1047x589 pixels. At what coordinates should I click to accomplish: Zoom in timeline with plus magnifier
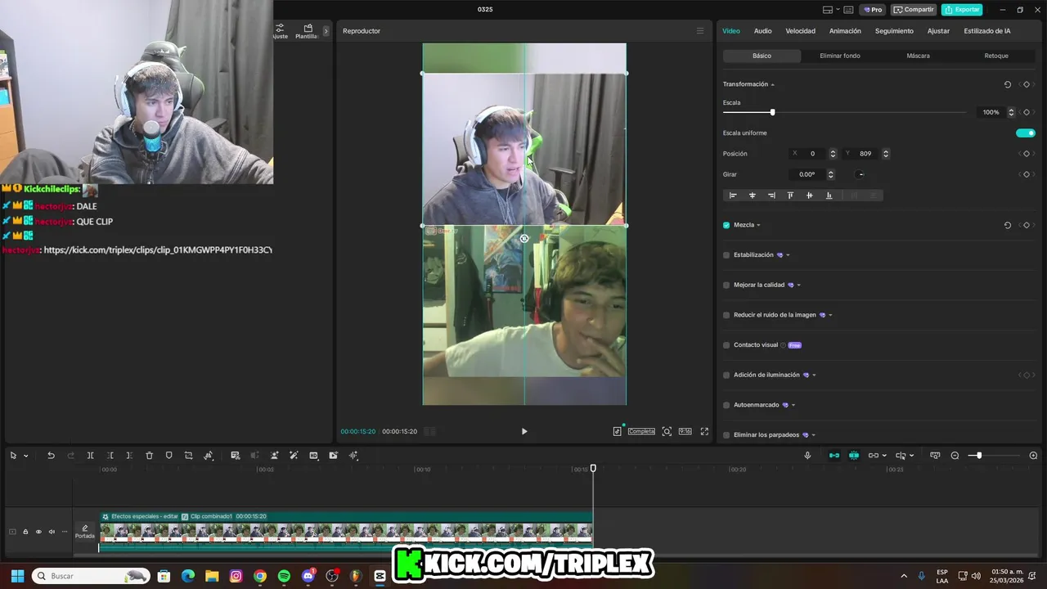[1033, 456]
